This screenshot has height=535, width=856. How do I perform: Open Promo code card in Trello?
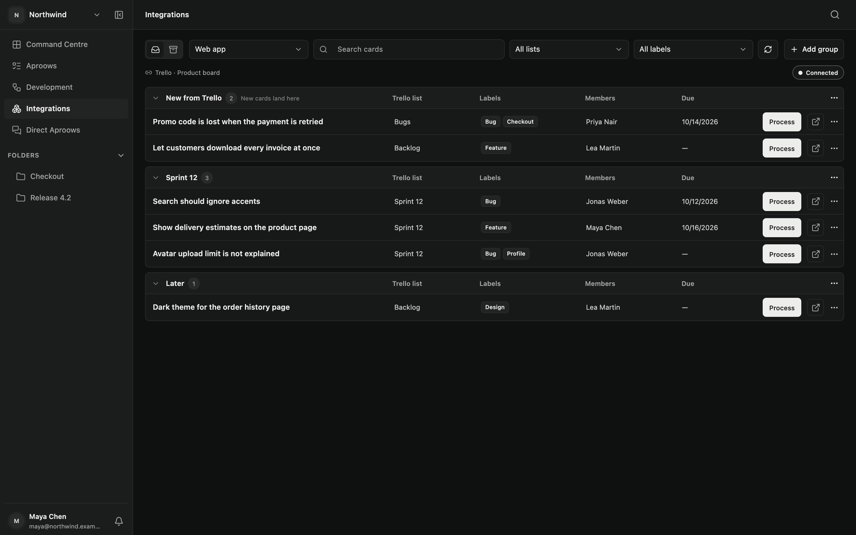(816, 122)
